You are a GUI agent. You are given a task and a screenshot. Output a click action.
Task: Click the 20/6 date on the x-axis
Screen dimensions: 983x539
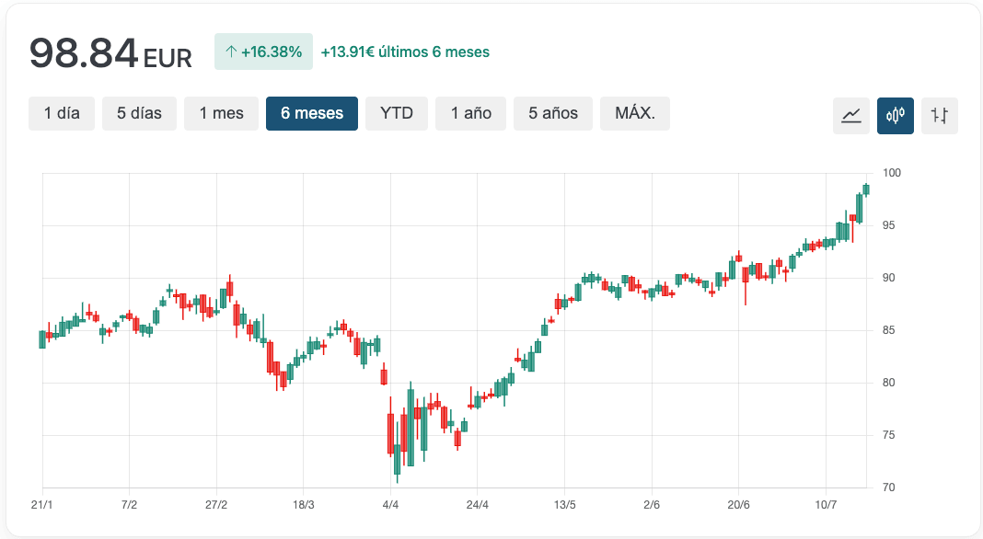(738, 505)
